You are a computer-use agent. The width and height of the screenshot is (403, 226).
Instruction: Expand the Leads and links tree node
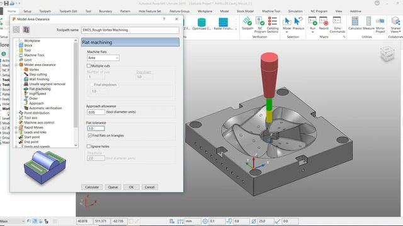(16, 132)
